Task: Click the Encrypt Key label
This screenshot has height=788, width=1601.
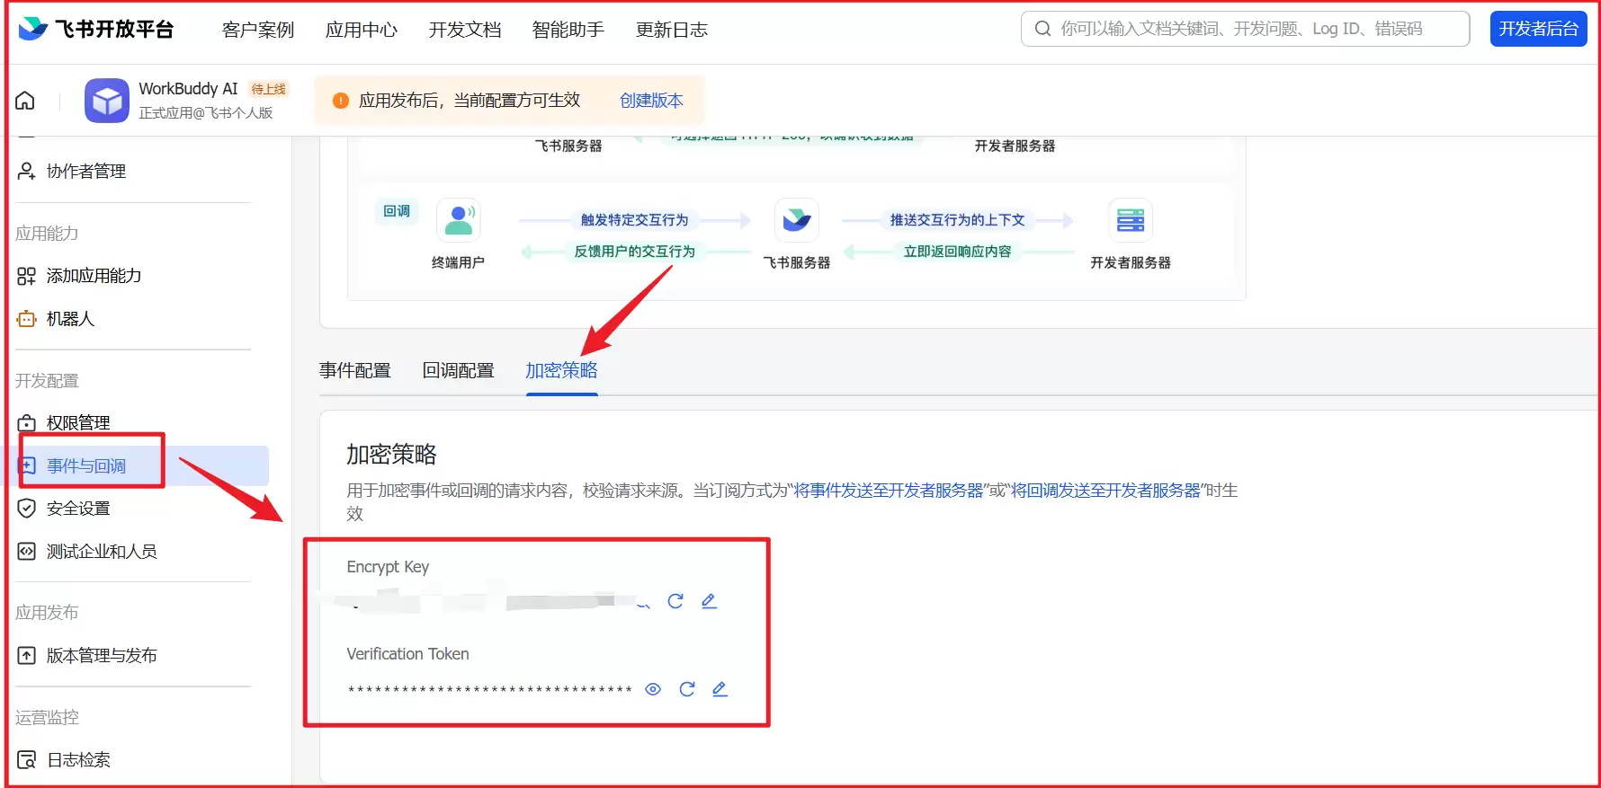Action: coord(388,567)
